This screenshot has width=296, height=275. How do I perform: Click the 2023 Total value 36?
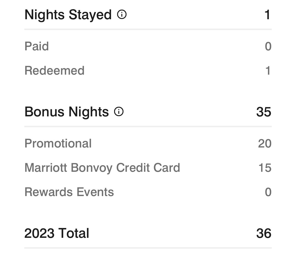coord(264,233)
